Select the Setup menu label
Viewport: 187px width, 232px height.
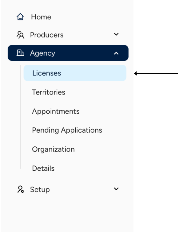click(40, 190)
